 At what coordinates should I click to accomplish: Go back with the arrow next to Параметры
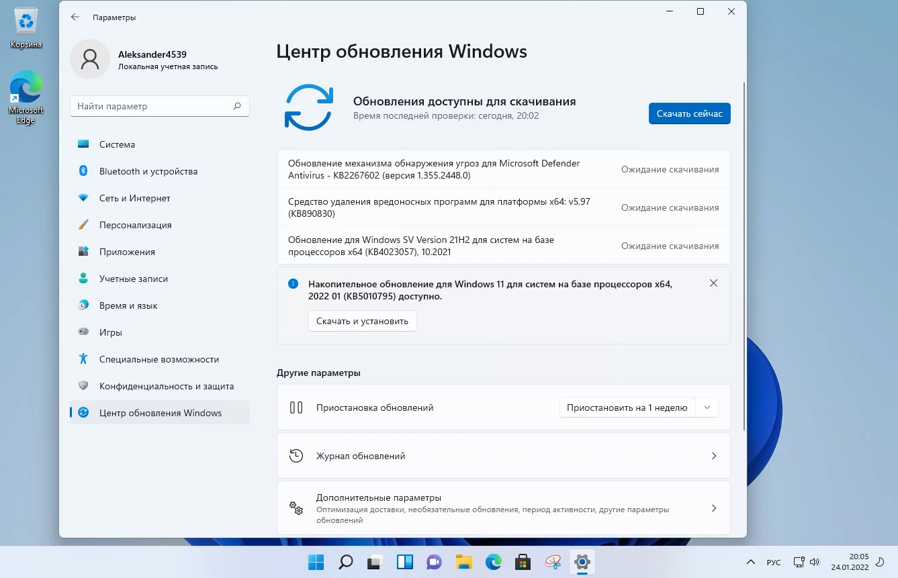click(75, 17)
